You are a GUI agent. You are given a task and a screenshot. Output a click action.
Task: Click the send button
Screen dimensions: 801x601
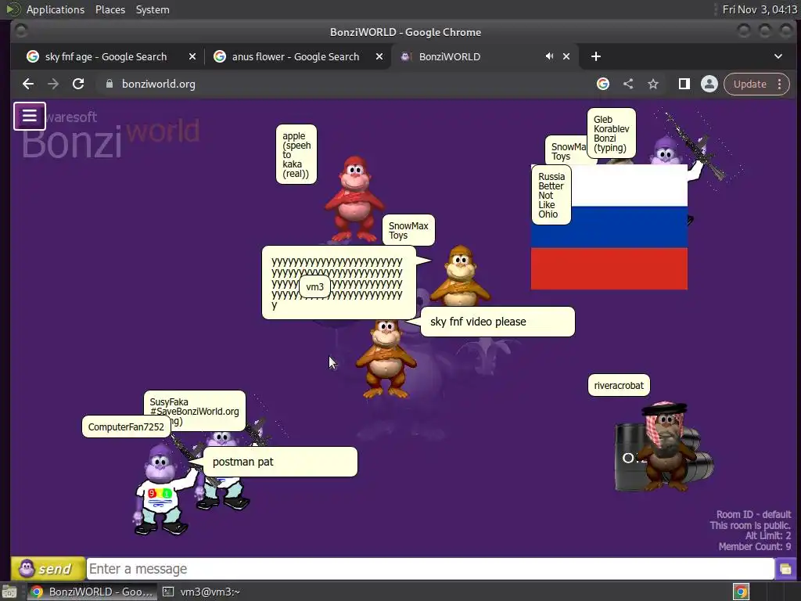pos(48,569)
